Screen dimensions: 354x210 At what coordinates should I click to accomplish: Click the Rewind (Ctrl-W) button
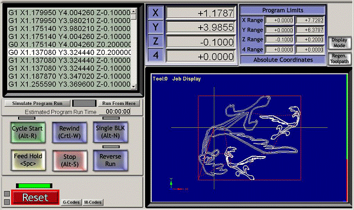pos(69,132)
